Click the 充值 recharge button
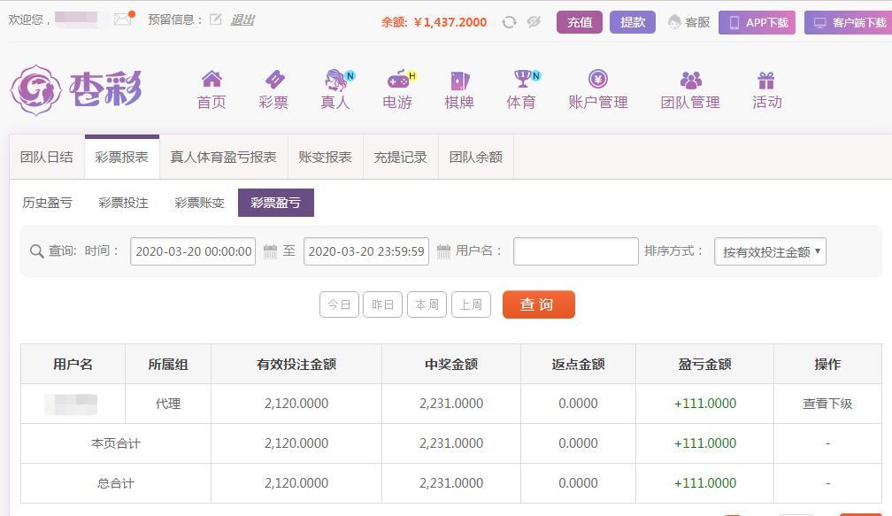The image size is (892, 516). pos(579,22)
